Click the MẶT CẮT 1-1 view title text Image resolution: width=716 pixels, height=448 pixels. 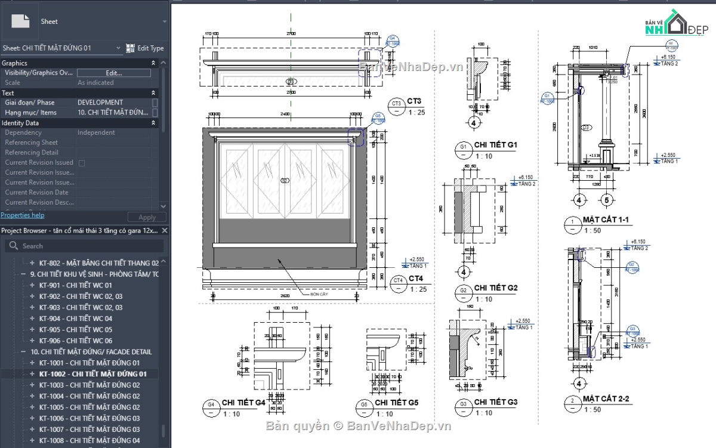[606, 220]
